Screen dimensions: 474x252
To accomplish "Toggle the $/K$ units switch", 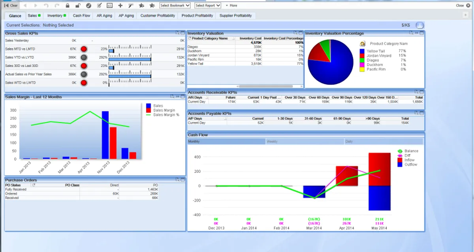I will [419, 25].
